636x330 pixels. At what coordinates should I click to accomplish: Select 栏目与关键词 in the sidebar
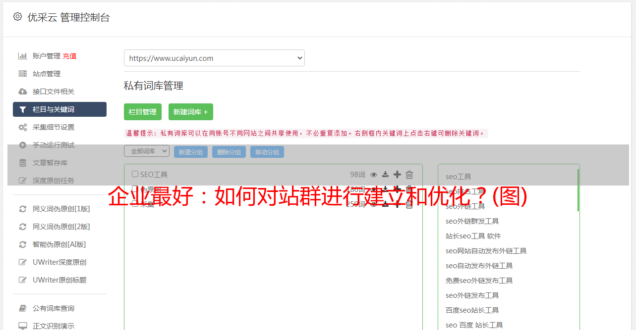[x=59, y=109]
